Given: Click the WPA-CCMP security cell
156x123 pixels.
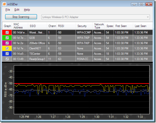Looking at the screenshot, I should [x=84, y=33].
